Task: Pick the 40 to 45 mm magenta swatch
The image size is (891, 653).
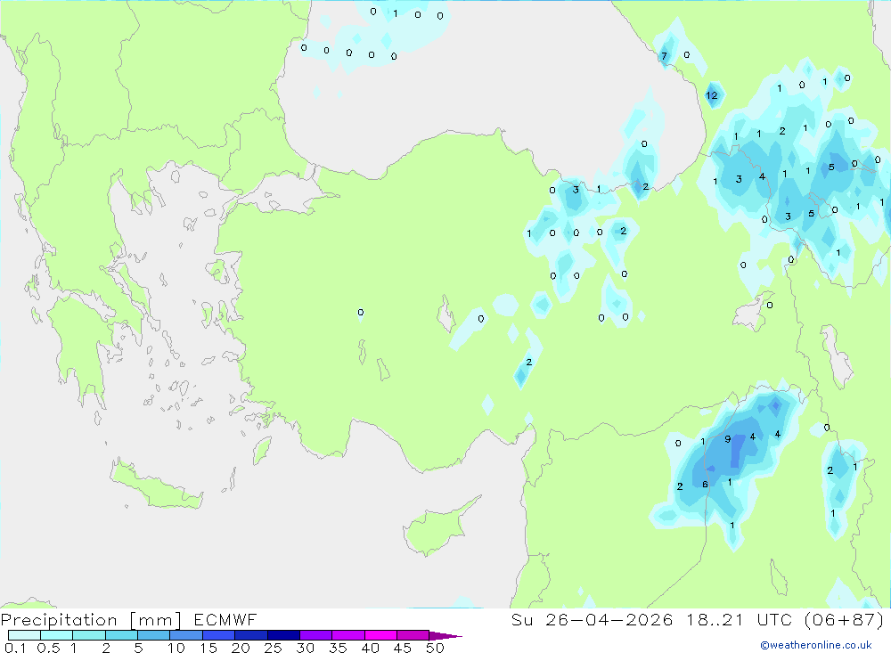Action: [x=380, y=635]
